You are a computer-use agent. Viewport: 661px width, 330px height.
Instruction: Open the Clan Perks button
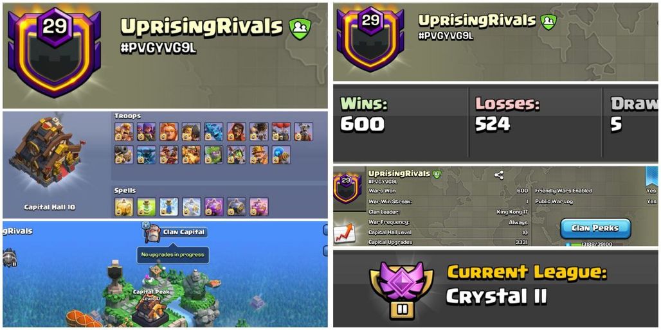coord(595,229)
